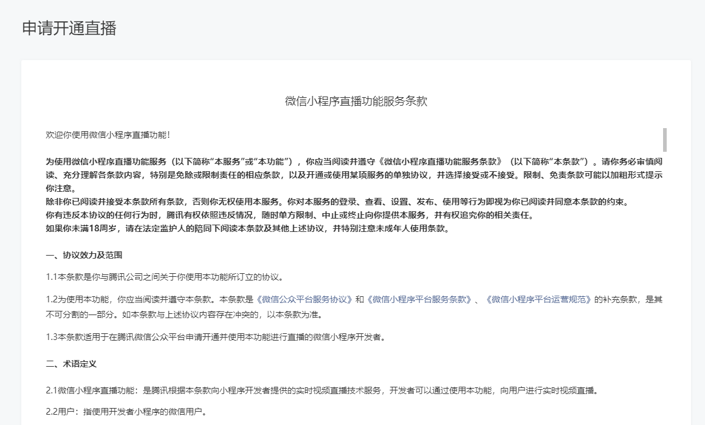The height and width of the screenshot is (425, 705).
Task: Open the 《微信小程序平台运营规范》 link
Action: pos(538,300)
